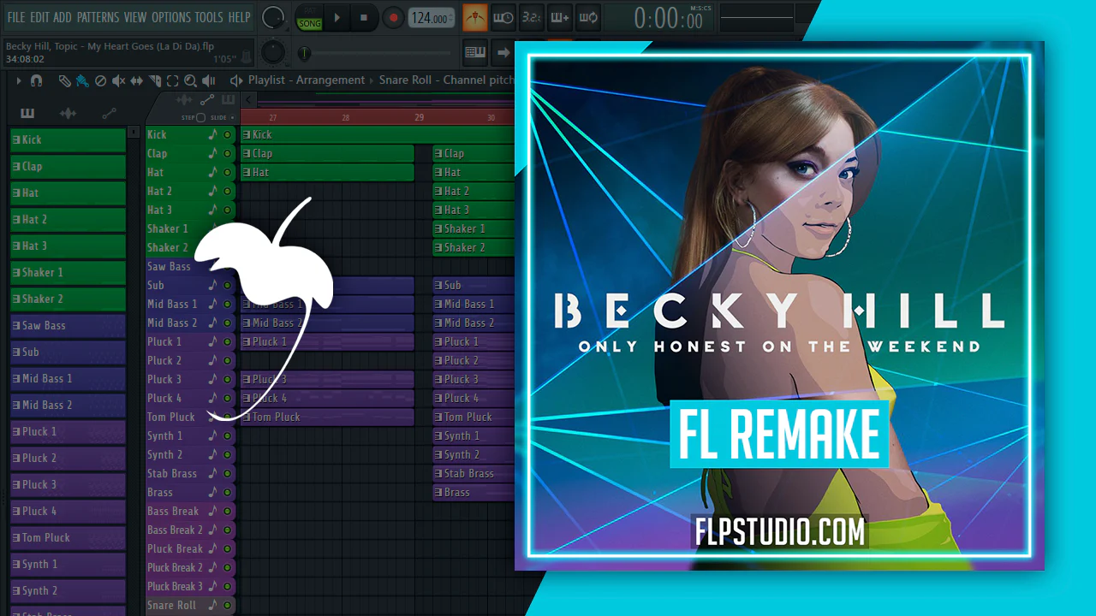Open the OPTIONS menu
Image resolution: width=1096 pixels, height=616 pixels.
pyautogui.click(x=171, y=17)
